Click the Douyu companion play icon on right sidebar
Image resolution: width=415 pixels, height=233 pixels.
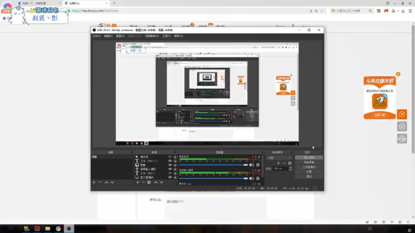402,114
